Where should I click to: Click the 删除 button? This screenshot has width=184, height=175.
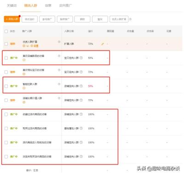82,19
